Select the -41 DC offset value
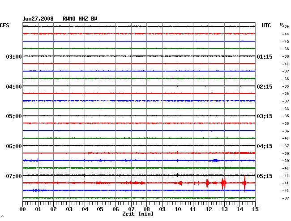The height and width of the screenshot is (221, 291). 286,183
